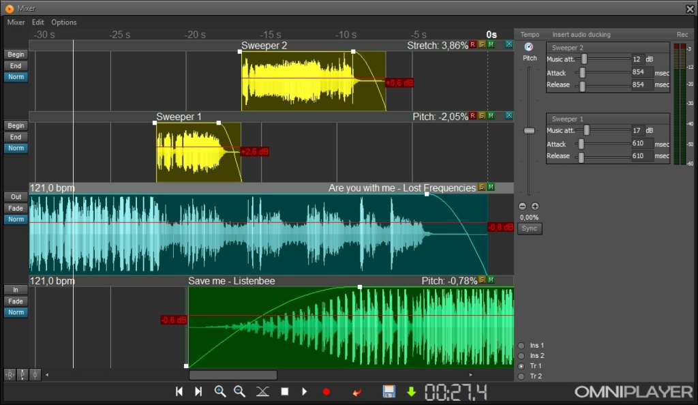Click the timeline horizontal scrollbar thumb
This screenshot has width=698, height=405.
pos(233,375)
